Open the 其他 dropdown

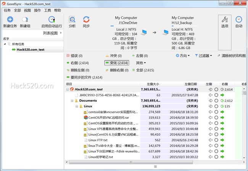(141, 63)
